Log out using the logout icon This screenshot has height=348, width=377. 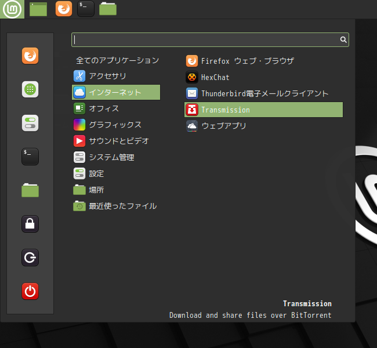pos(30,258)
